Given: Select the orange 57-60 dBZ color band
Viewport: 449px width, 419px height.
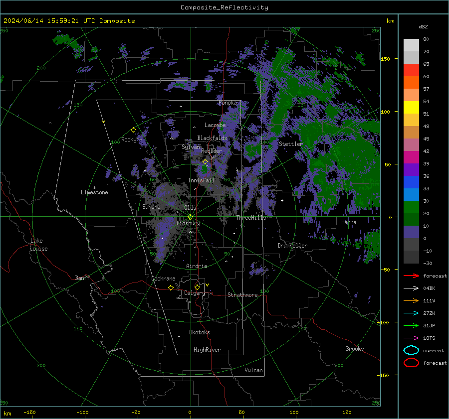Looking at the screenshot, I should pos(411,83).
